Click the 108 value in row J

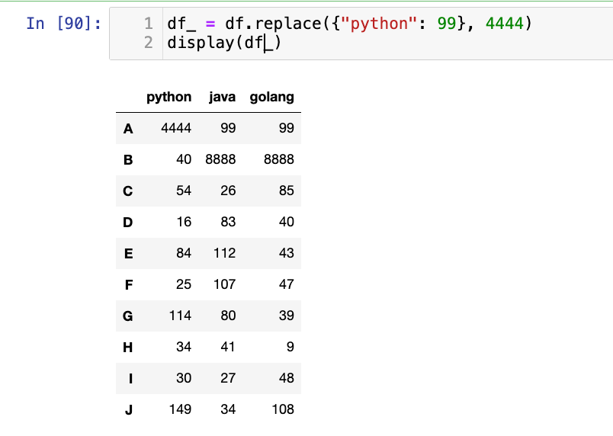pos(282,409)
